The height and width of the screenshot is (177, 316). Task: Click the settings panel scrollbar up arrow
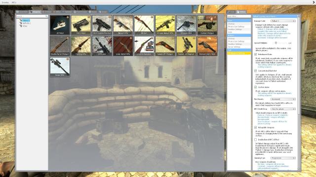299,16
